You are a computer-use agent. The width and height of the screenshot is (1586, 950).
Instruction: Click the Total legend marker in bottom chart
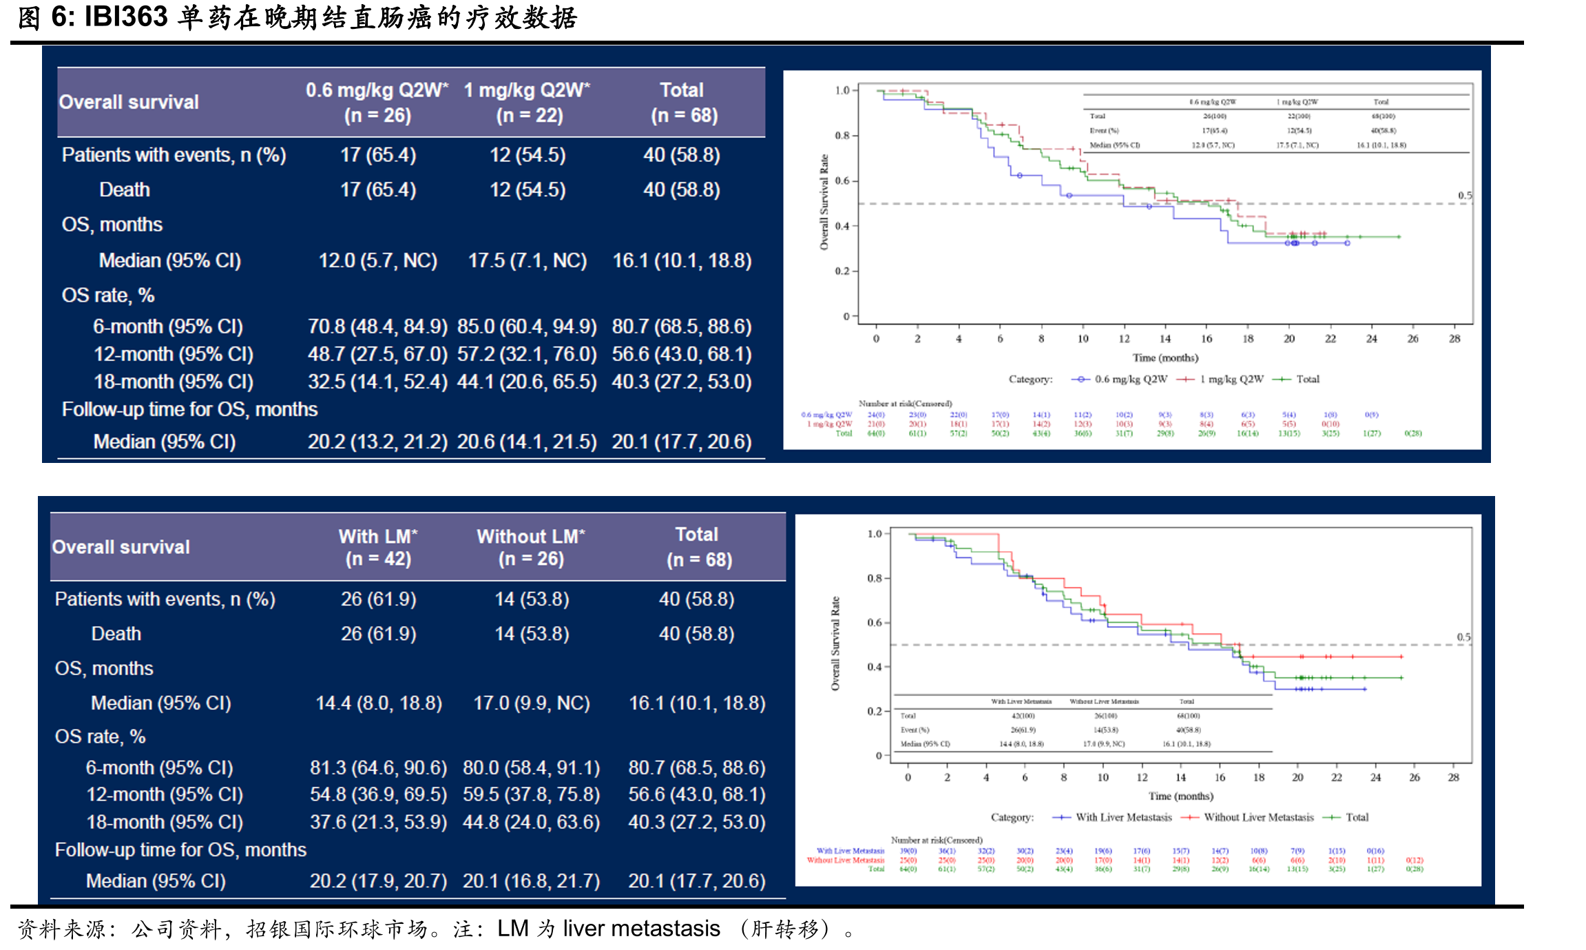[1331, 817]
